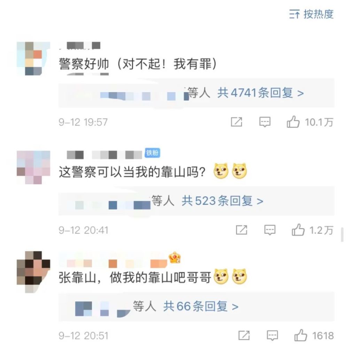Reply to the 警察好帅 comment via bubble icon
This screenshot has width=346, height=349.
pos(265,122)
